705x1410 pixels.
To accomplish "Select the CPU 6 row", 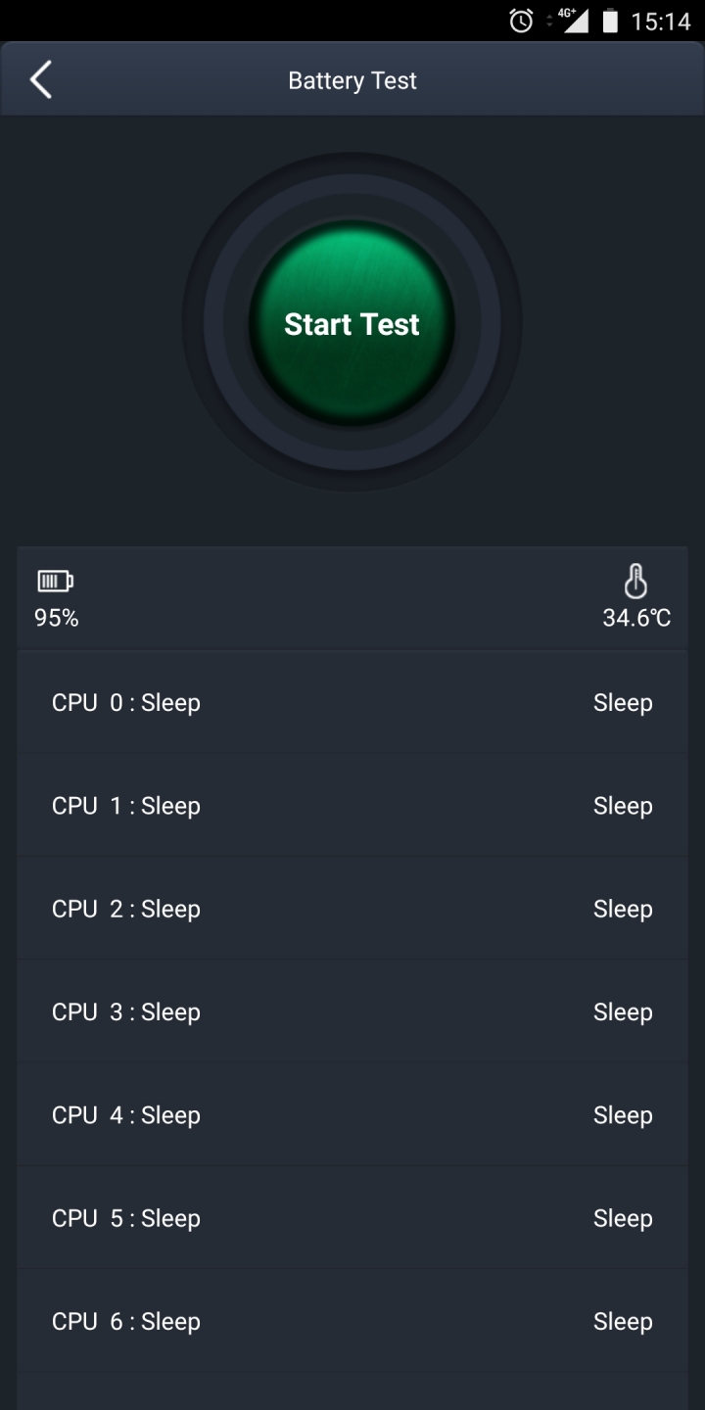I will pyautogui.click(x=352, y=1321).
